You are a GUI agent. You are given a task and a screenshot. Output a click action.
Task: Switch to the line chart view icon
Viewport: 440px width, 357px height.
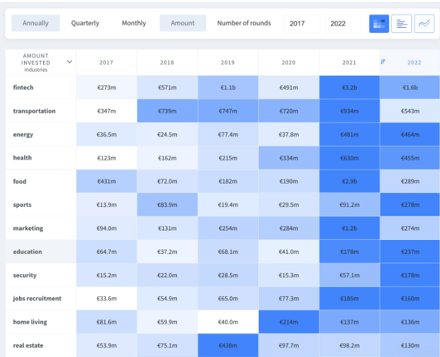click(x=424, y=23)
